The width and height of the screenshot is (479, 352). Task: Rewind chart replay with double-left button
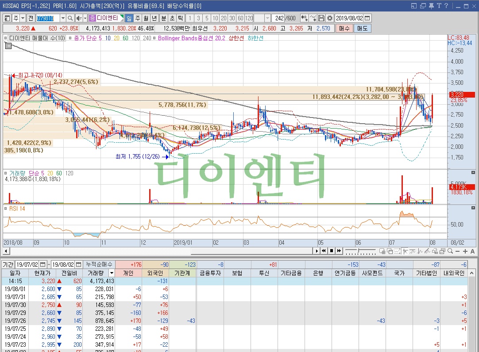[x=324, y=251]
